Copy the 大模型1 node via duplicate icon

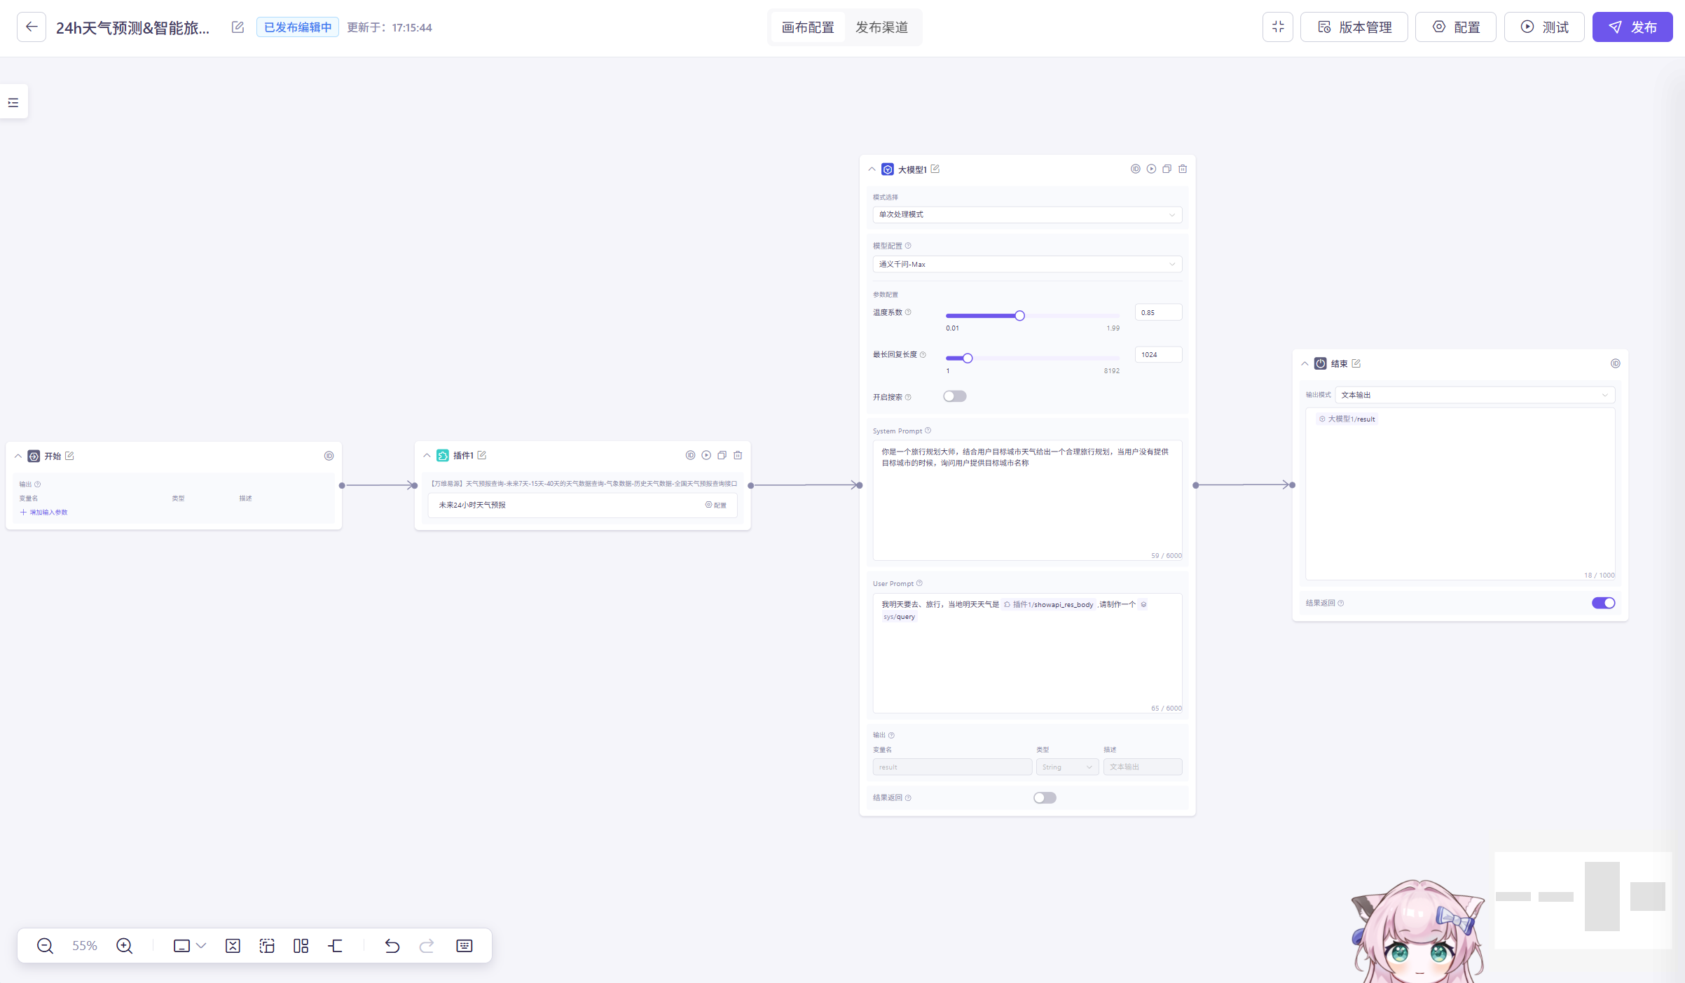pyautogui.click(x=1167, y=169)
